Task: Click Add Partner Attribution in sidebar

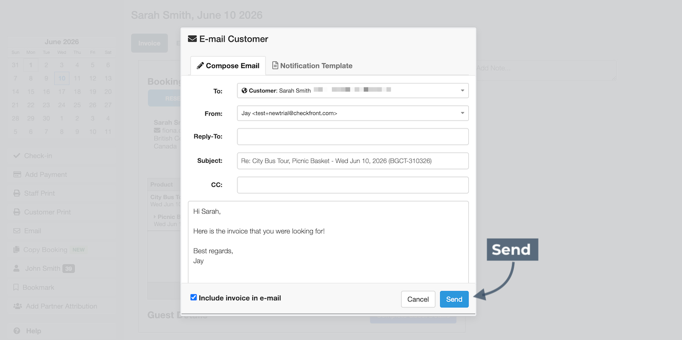Action: (x=62, y=306)
